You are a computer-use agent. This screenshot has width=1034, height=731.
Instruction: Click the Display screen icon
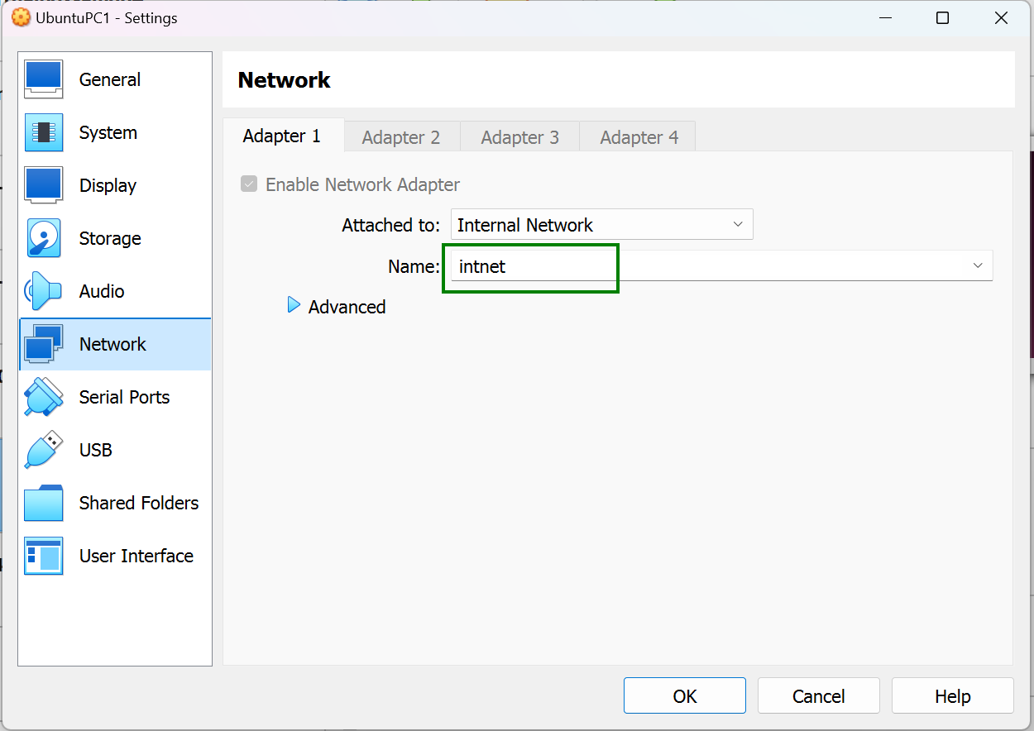tap(44, 185)
